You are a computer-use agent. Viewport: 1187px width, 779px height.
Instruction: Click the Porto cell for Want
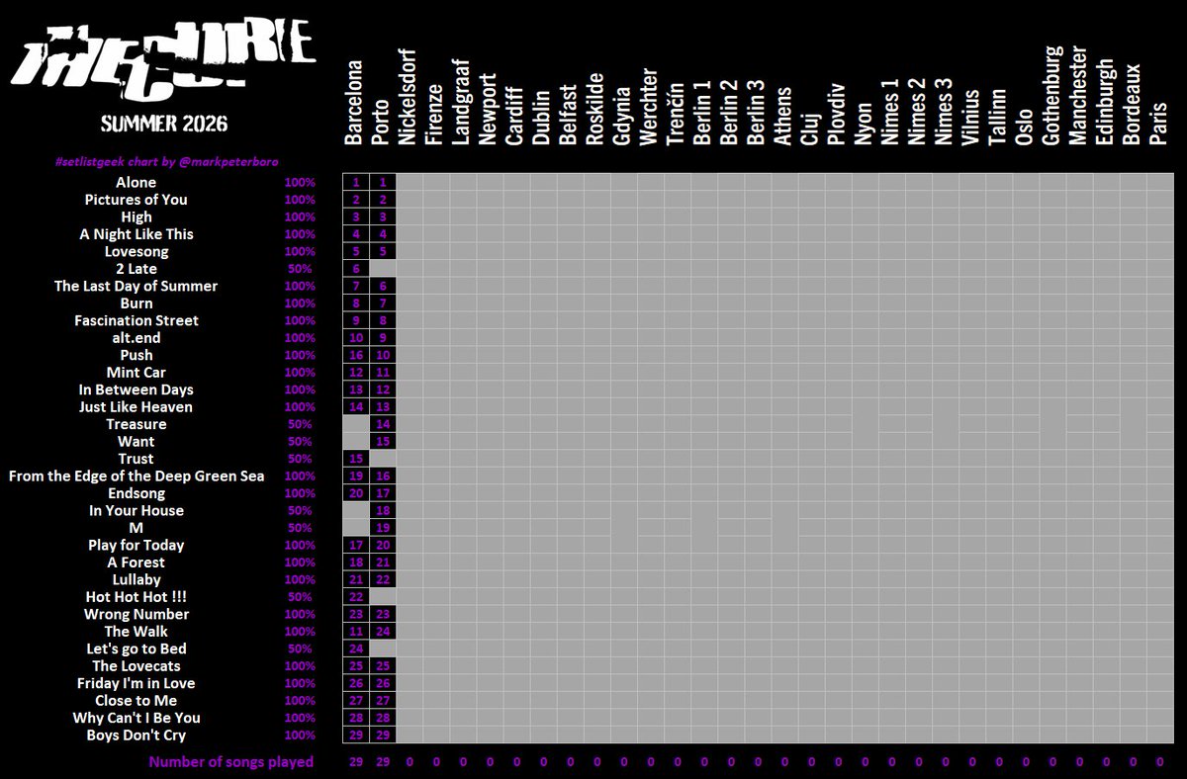[383, 442]
